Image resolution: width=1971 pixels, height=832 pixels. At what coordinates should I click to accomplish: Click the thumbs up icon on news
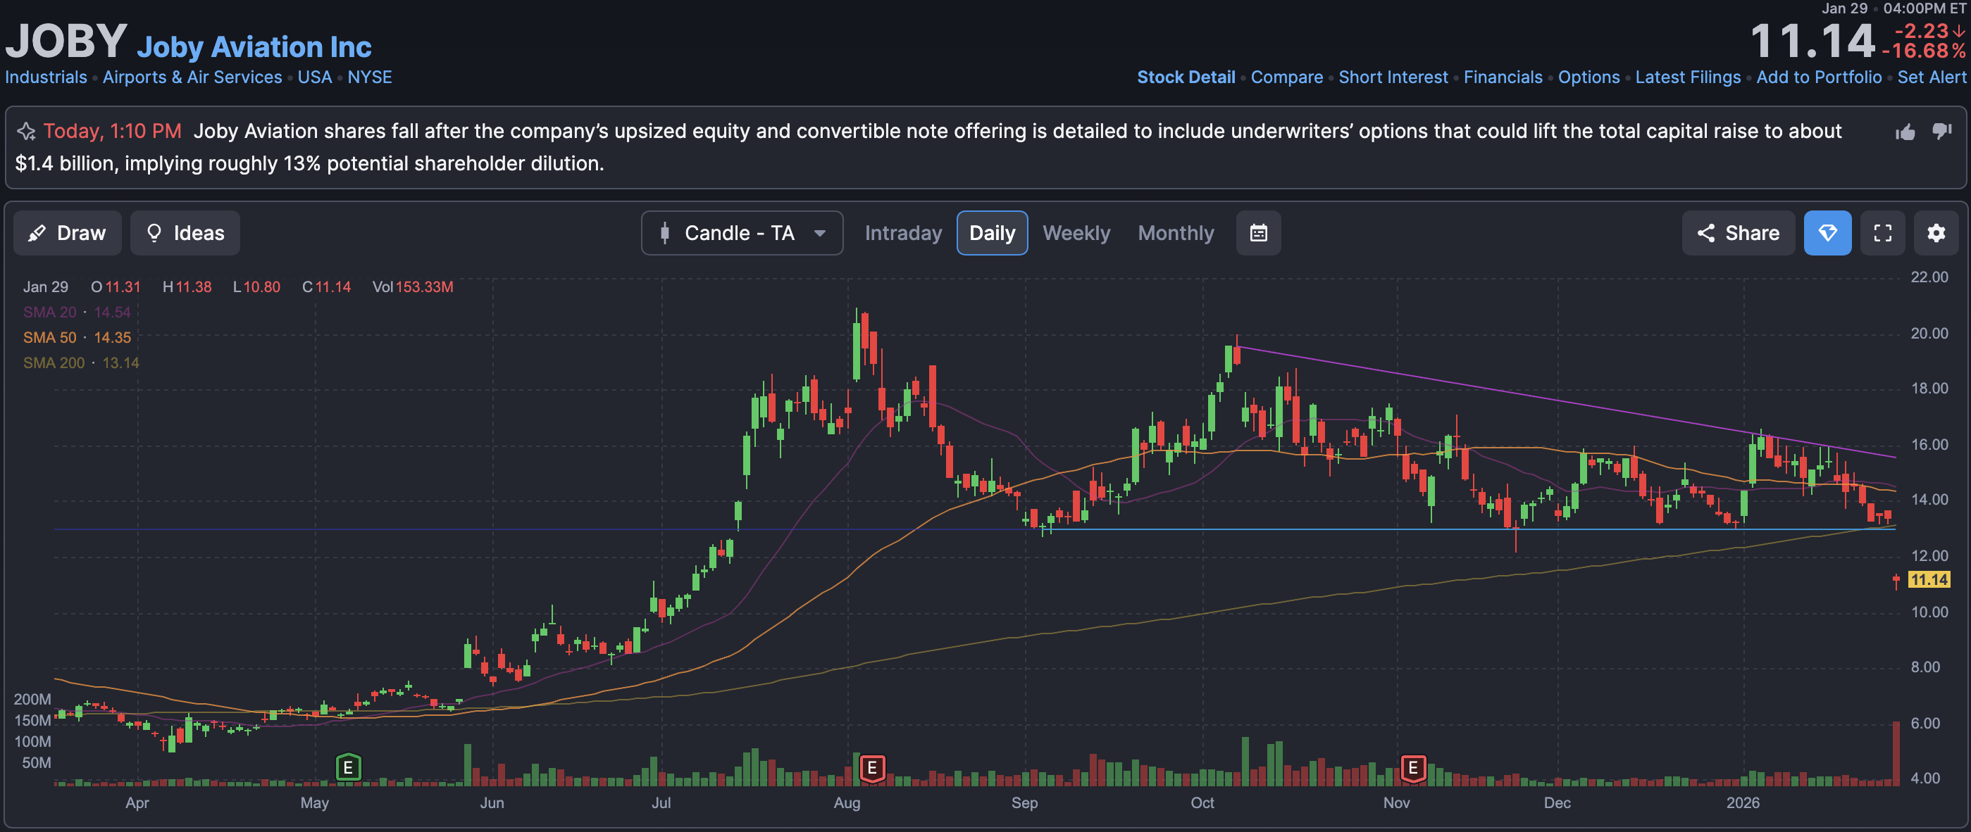tap(1905, 132)
